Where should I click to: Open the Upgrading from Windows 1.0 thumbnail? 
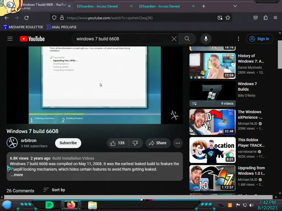coord(212,178)
